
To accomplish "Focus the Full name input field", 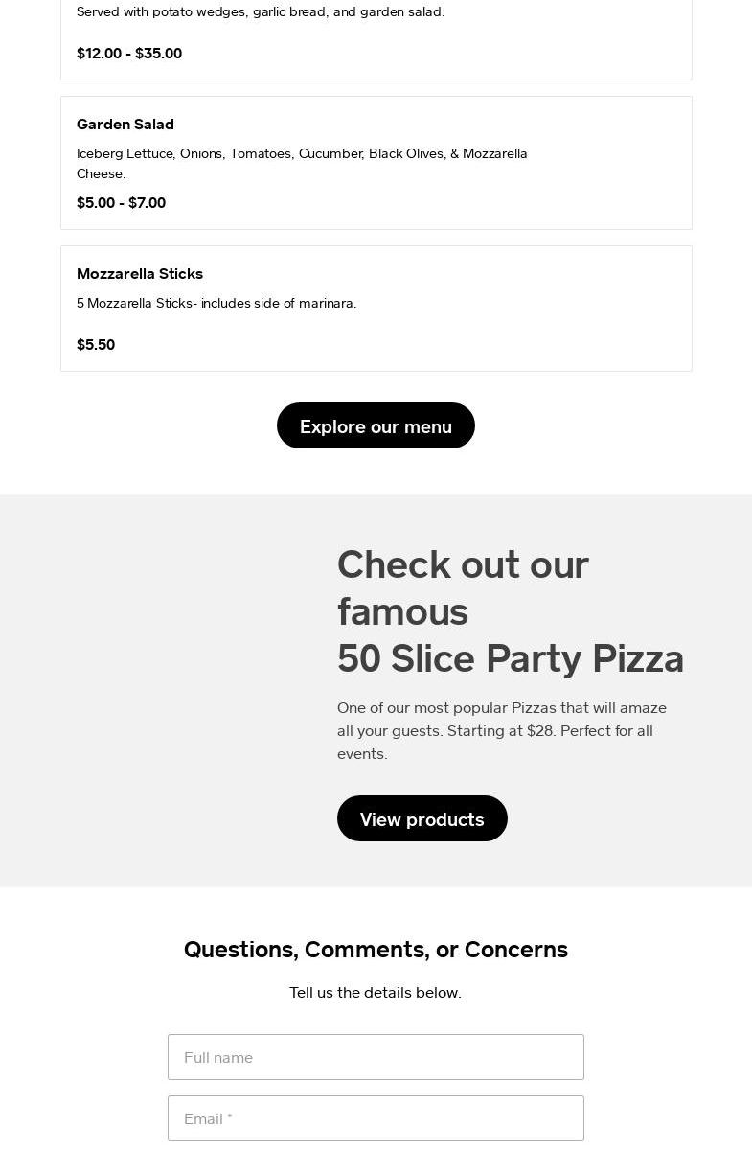I will coord(376,1057).
